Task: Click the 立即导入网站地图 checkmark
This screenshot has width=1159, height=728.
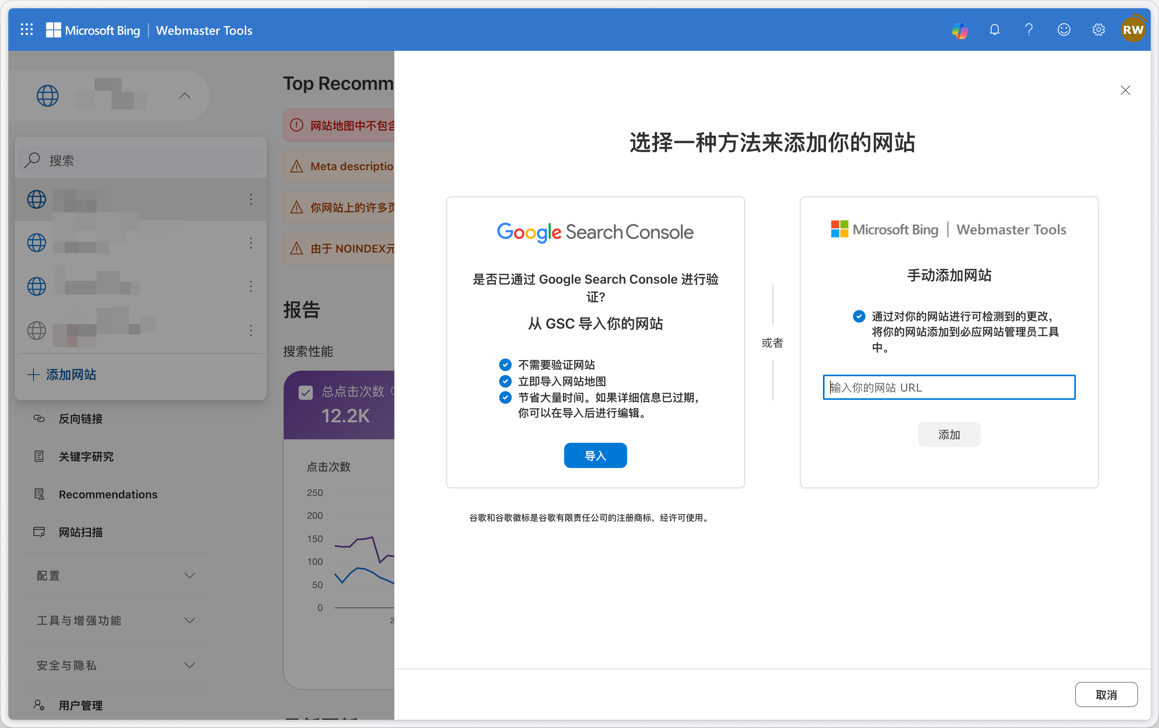Action: 505,382
